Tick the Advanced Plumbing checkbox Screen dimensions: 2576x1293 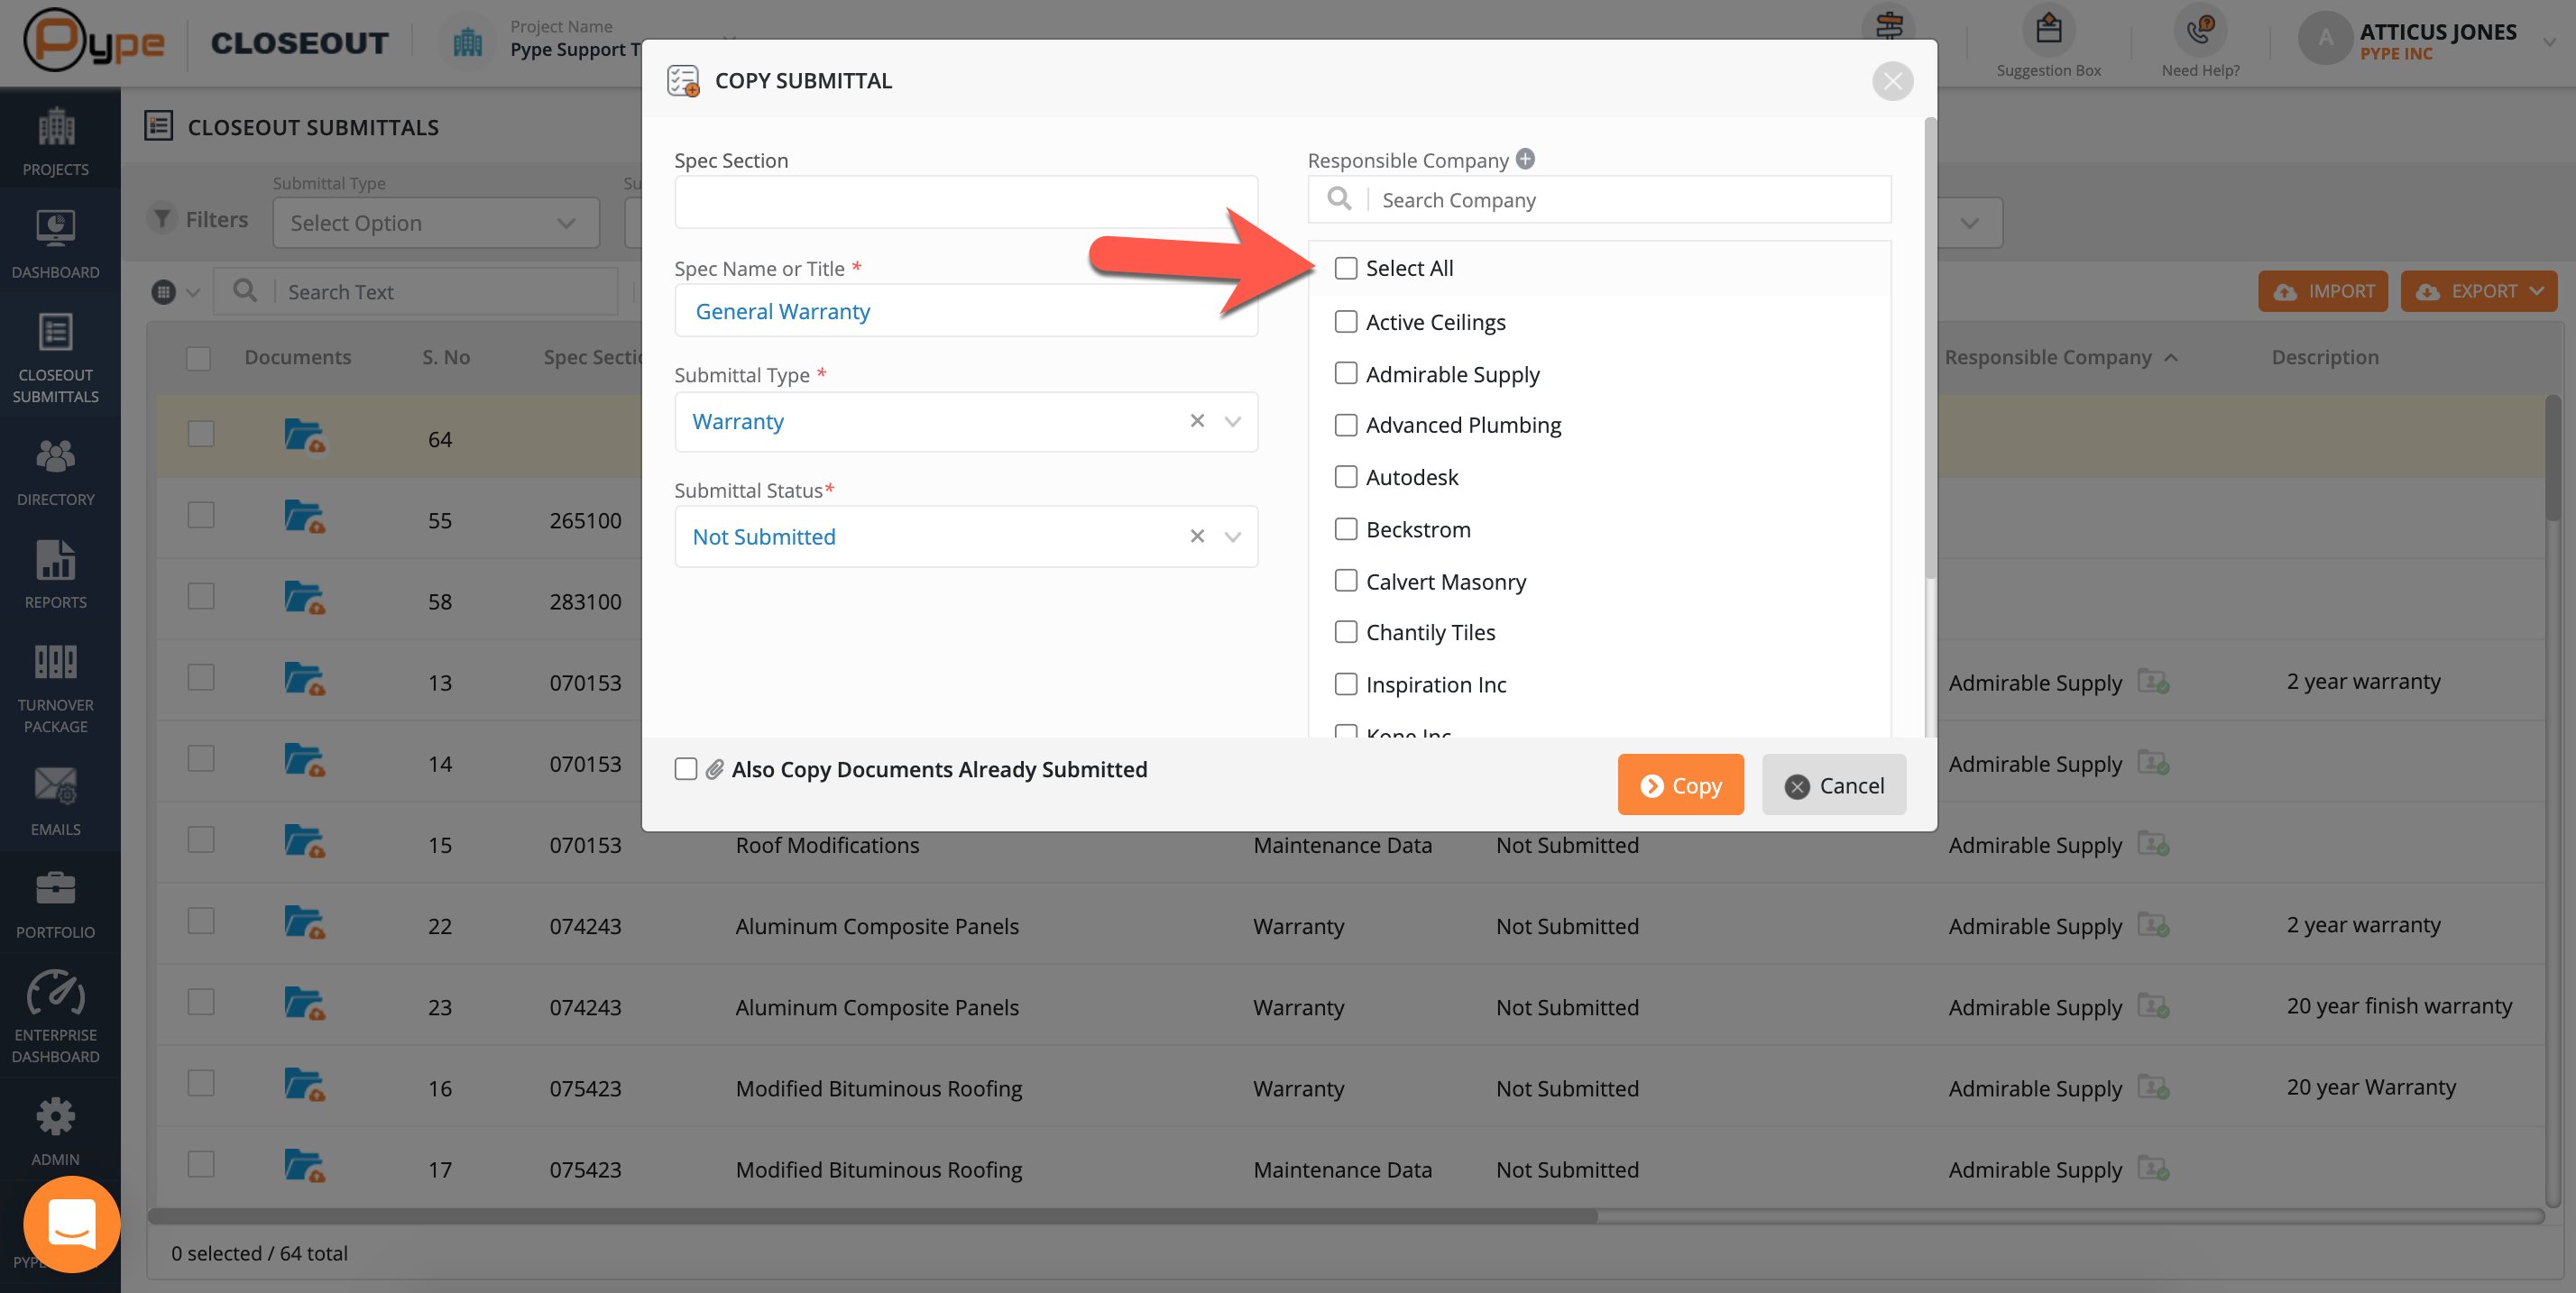1346,425
